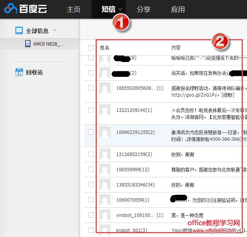247x237 pixels.
Task: Open the 主页 tab
Action: coord(74,9)
